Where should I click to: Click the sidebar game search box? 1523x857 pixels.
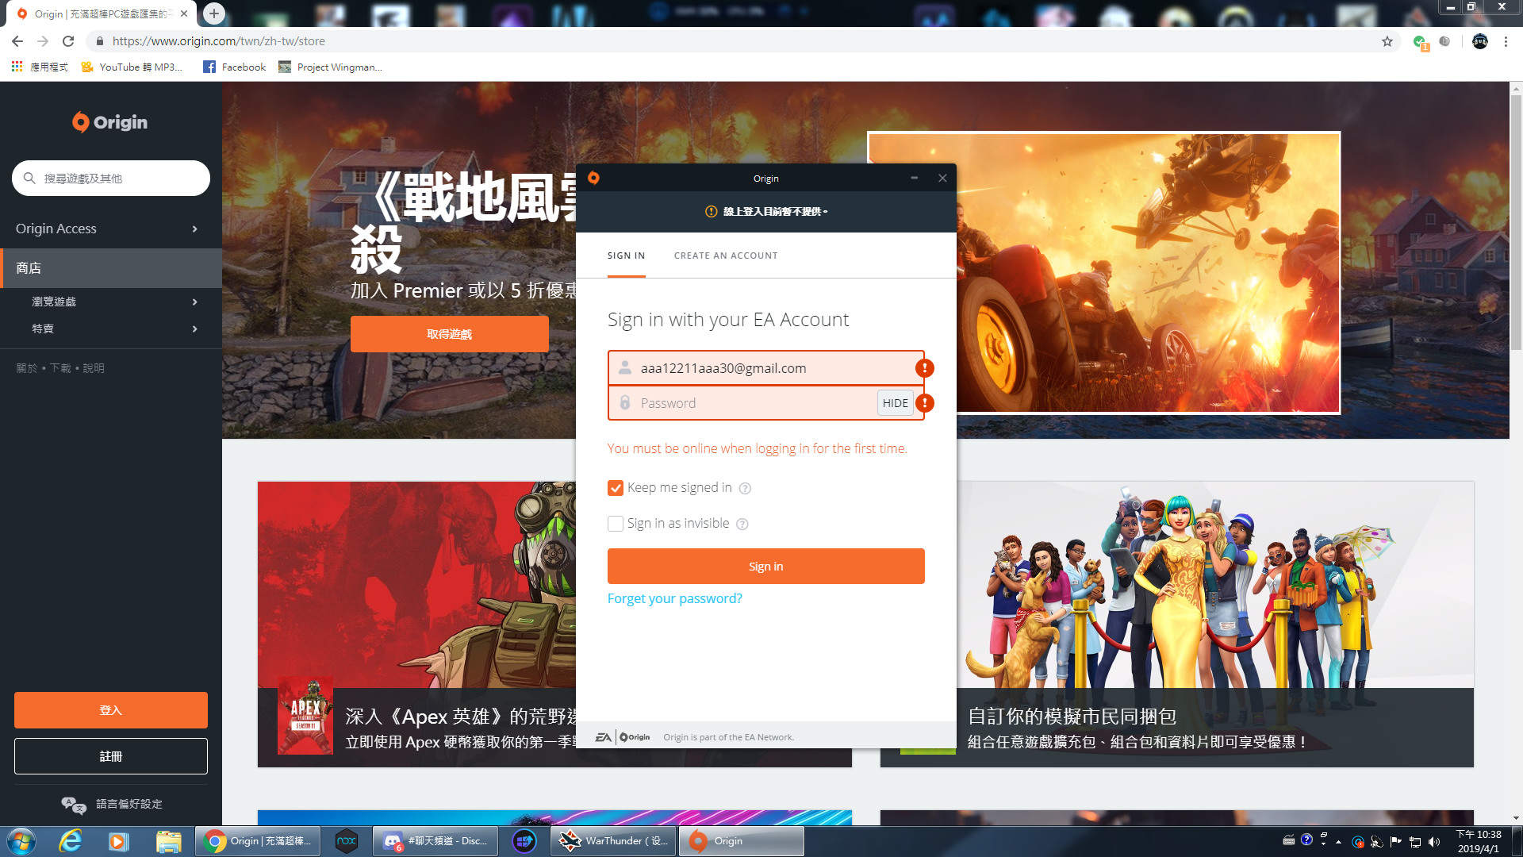pos(111,179)
